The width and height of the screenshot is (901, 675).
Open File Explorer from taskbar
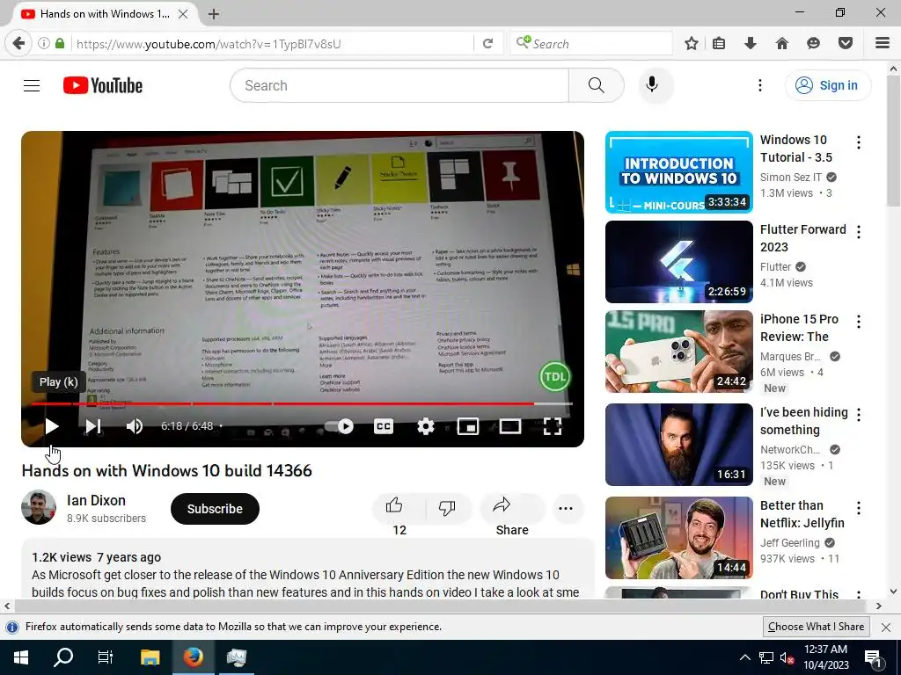pyautogui.click(x=150, y=657)
